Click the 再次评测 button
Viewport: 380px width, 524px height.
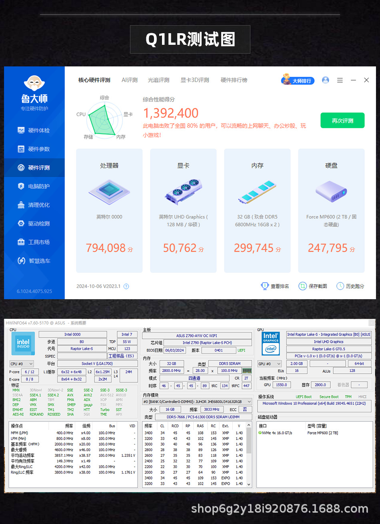[x=342, y=120]
